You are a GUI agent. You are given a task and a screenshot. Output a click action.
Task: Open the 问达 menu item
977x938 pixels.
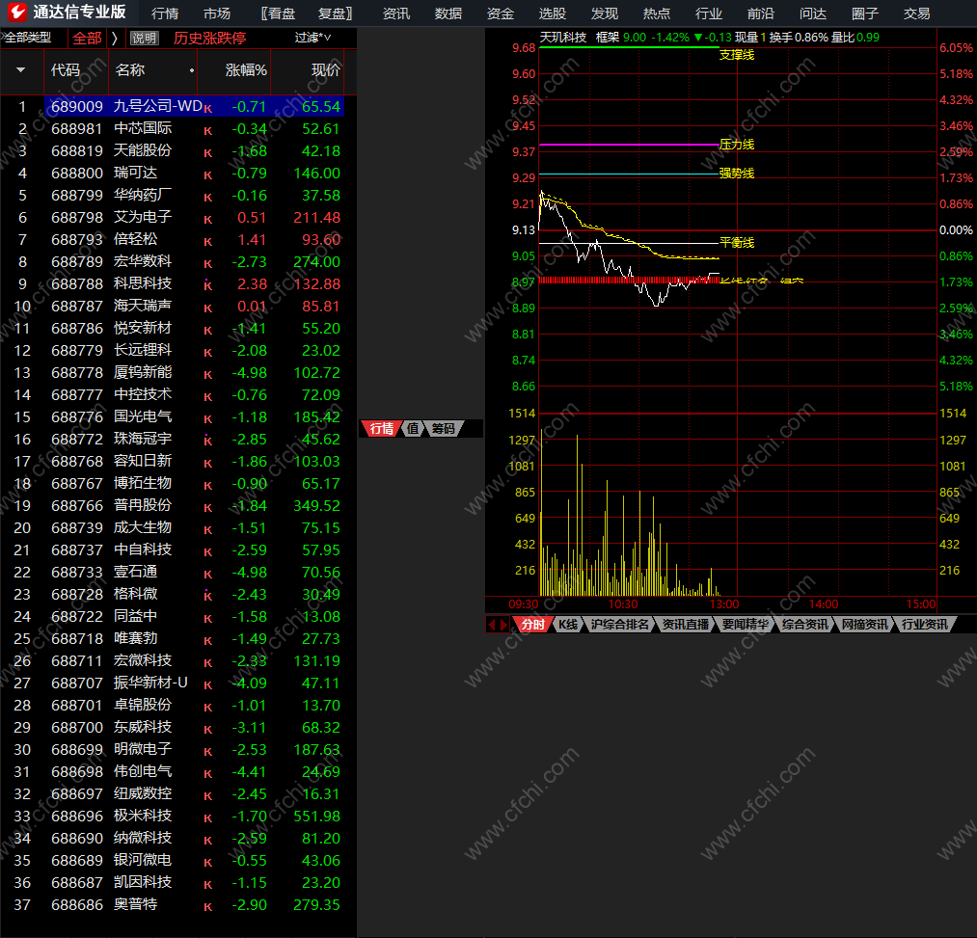(x=812, y=13)
